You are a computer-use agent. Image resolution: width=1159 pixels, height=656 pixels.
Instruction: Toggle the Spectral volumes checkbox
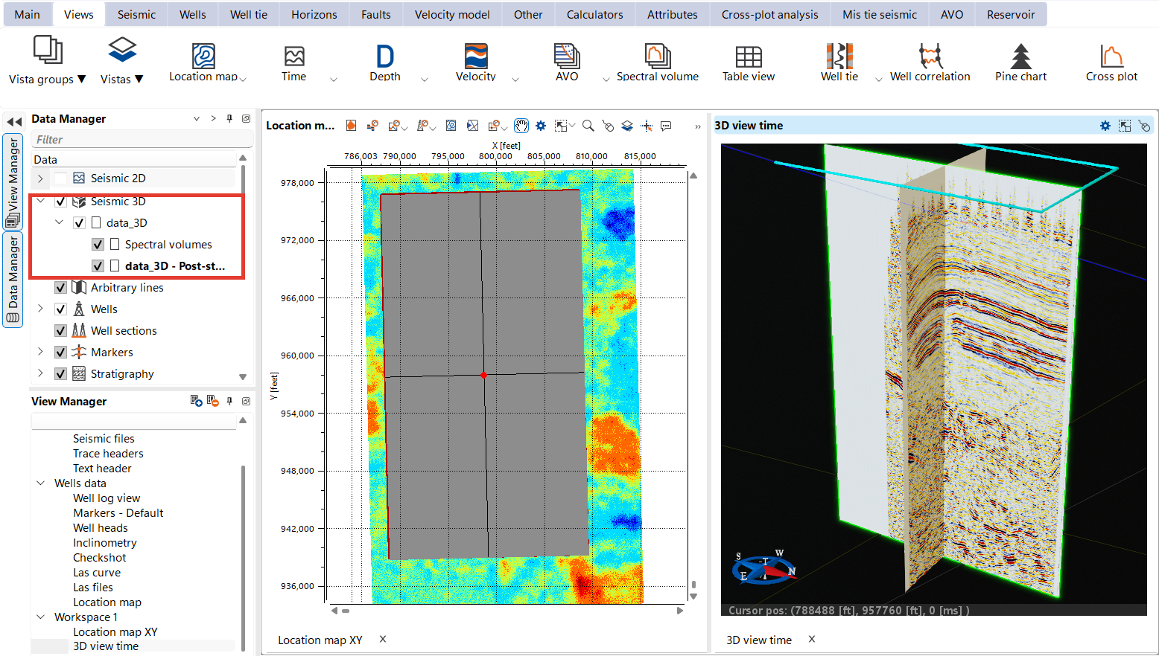pos(98,244)
